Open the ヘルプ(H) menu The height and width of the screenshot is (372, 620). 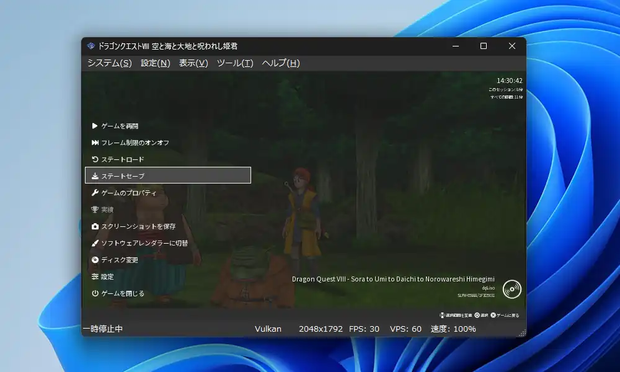coord(281,63)
